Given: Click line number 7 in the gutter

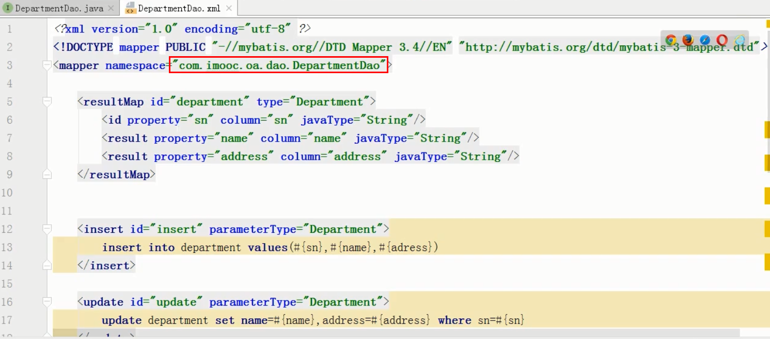Looking at the screenshot, I should pyautogui.click(x=10, y=138).
